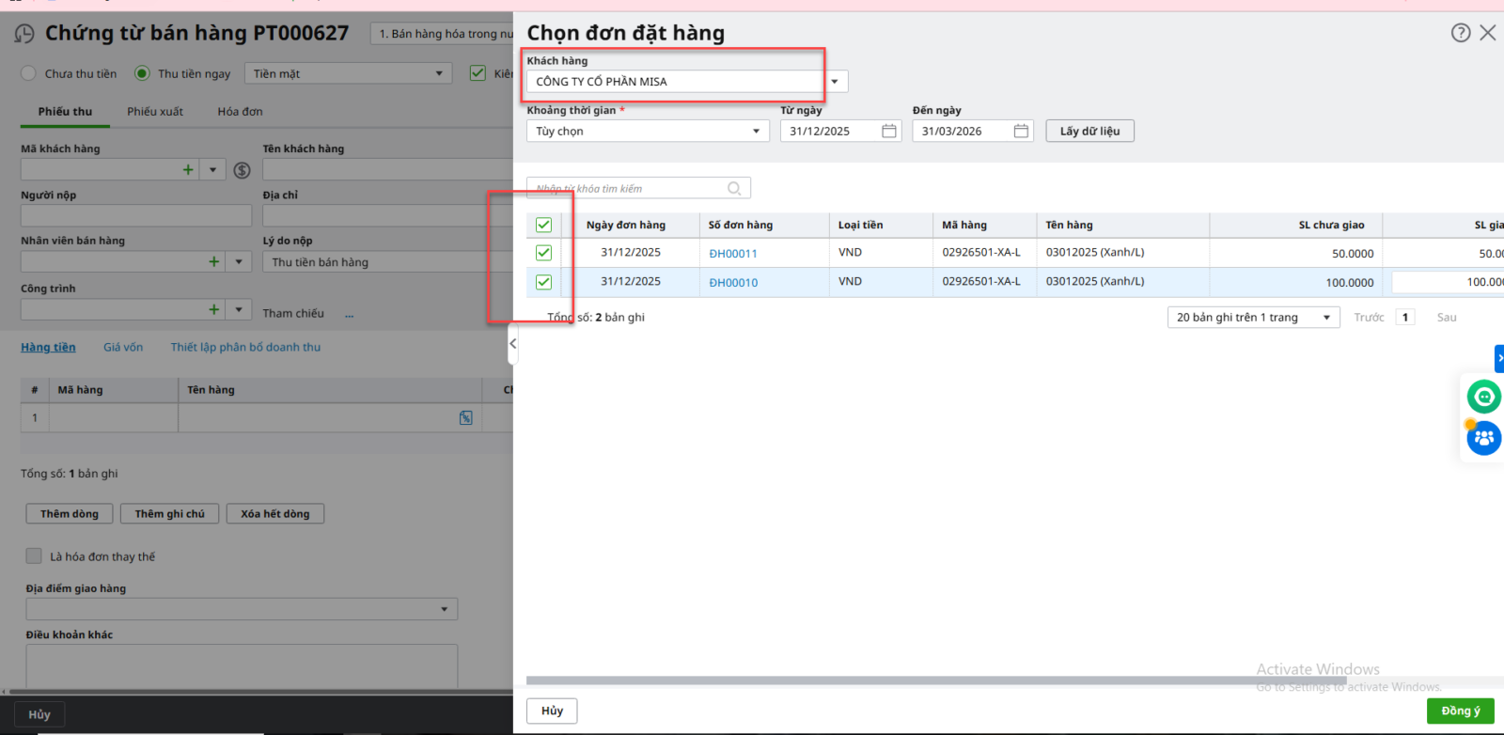Image resolution: width=1504 pixels, height=735 pixels.
Task: Open the 'Từ ngày' calendar picker
Action: point(888,132)
